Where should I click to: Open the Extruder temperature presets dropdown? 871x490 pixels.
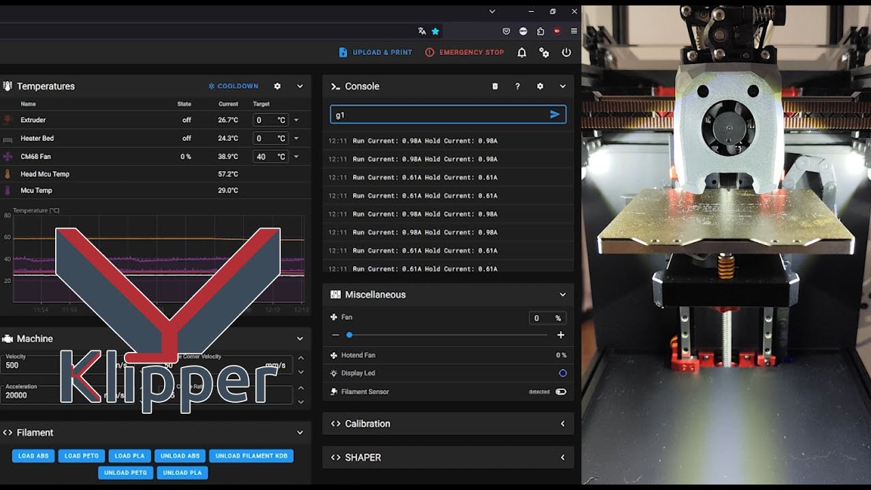[296, 120]
